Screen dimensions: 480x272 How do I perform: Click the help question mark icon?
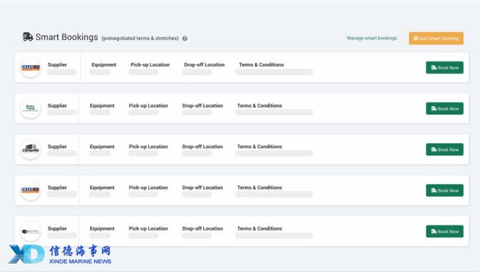(185, 39)
